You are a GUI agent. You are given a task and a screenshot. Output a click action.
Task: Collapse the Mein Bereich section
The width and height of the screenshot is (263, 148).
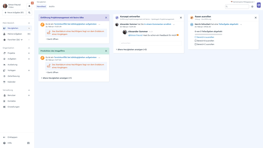pos(29,23)
